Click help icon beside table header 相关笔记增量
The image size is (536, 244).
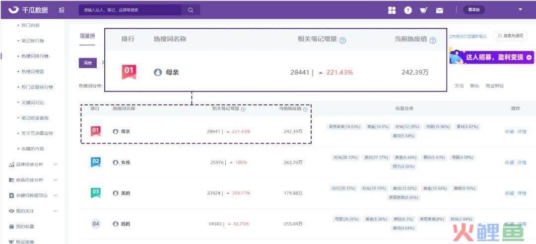(x=243, y=109)
